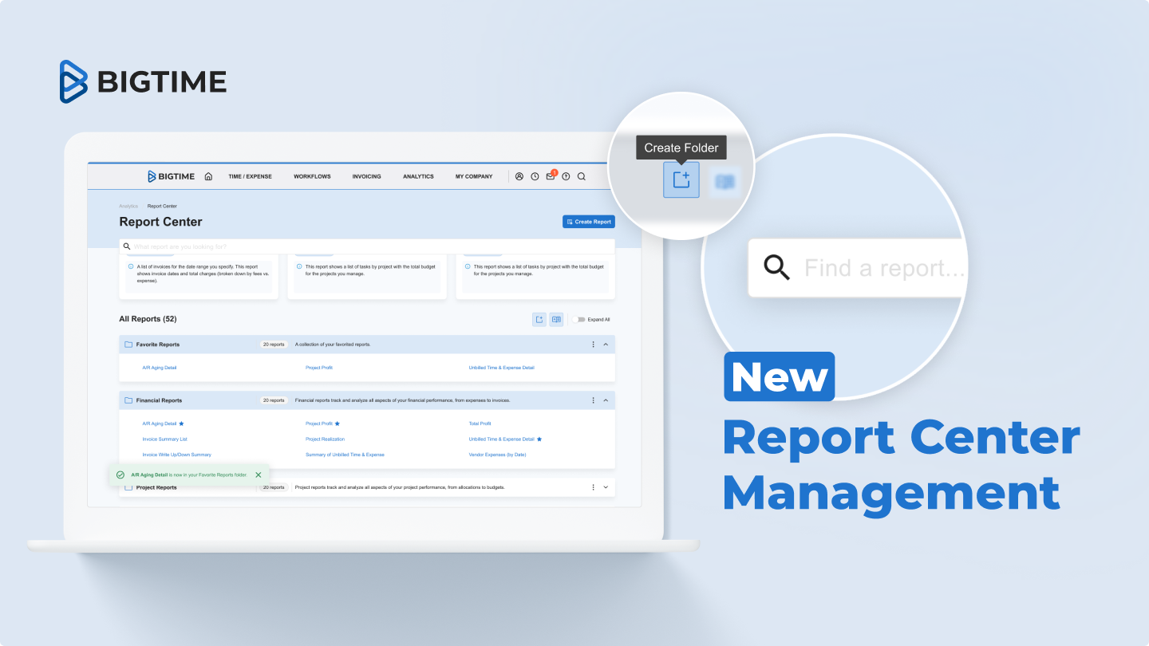
Task: Open the WORKFLOWS menu
Action: click(x=312, y=176)
